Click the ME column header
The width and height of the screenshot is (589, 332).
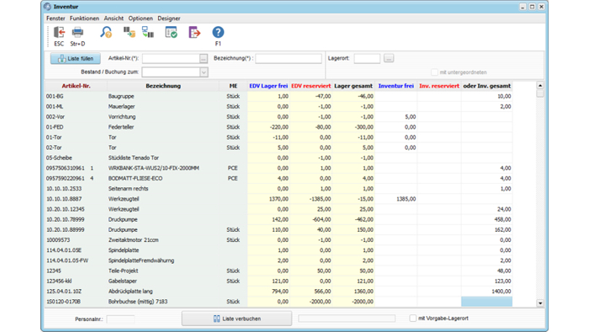(233, 86)
